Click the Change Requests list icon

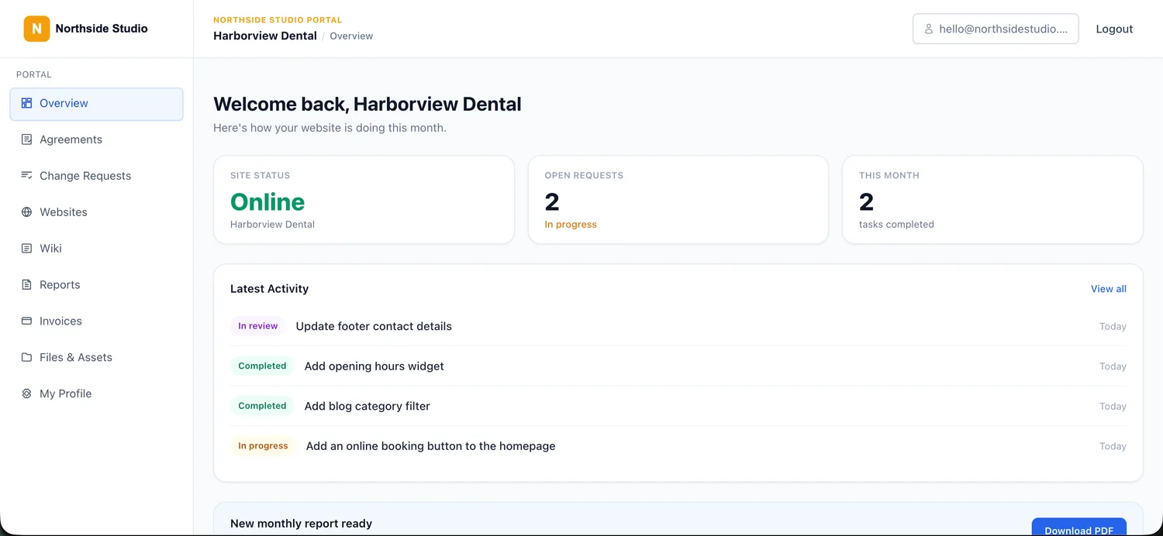26,176
